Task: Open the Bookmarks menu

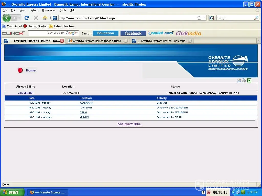Action: pyautogui.click(x=49, y=10)
